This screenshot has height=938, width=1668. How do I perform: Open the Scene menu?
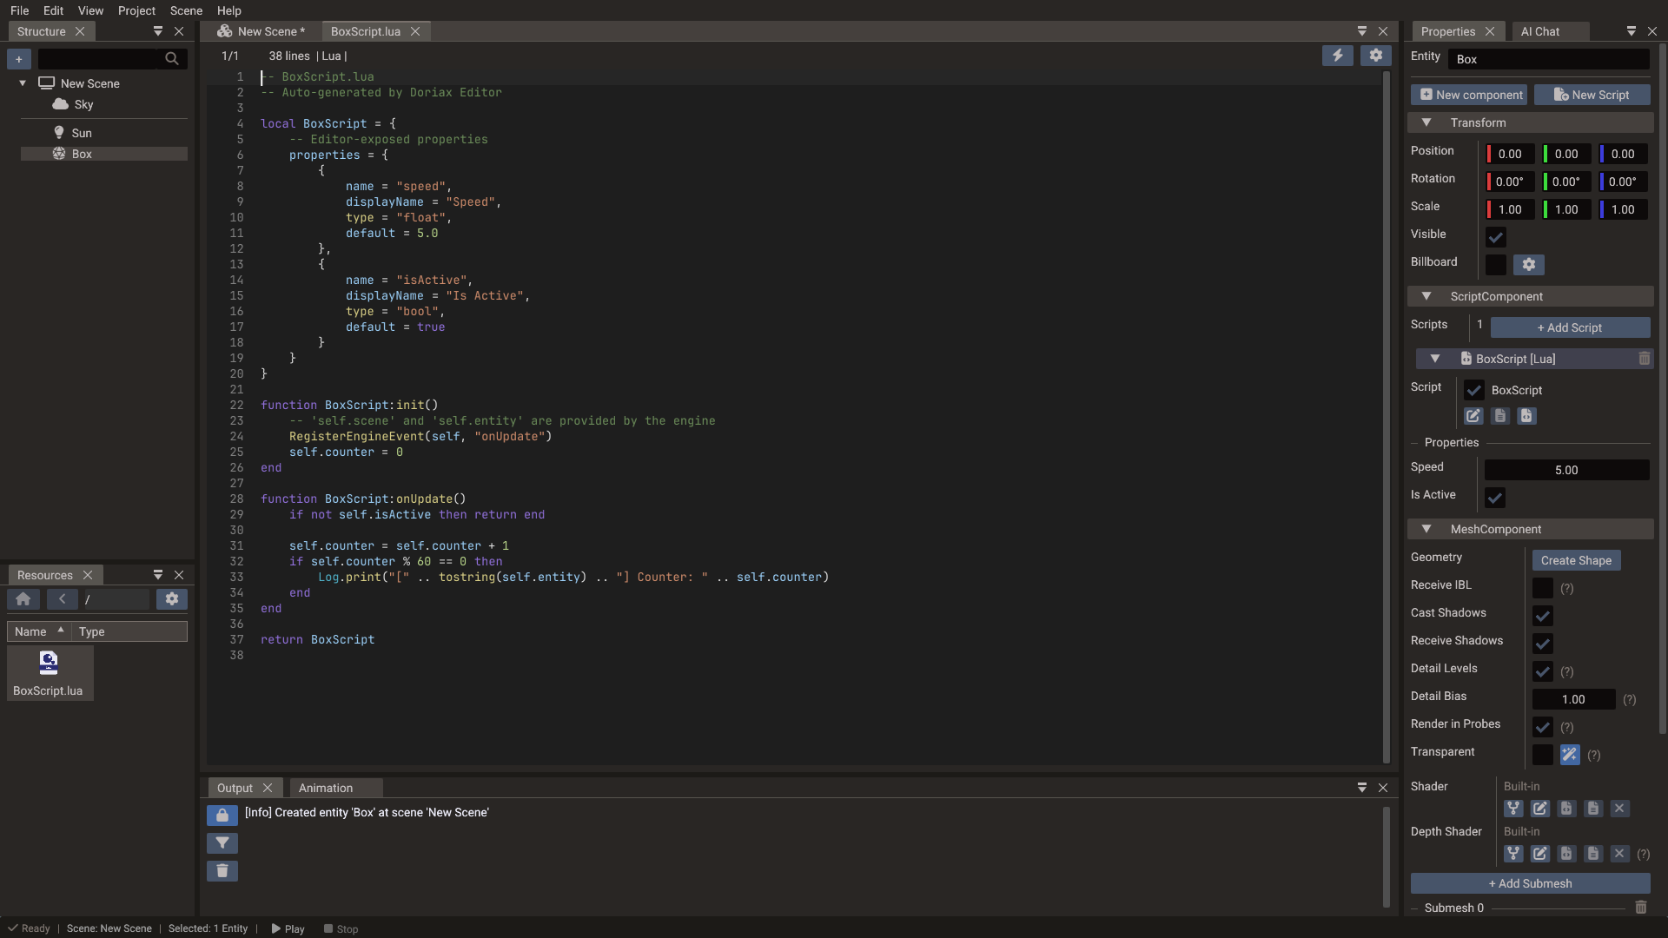coord(186,10)
